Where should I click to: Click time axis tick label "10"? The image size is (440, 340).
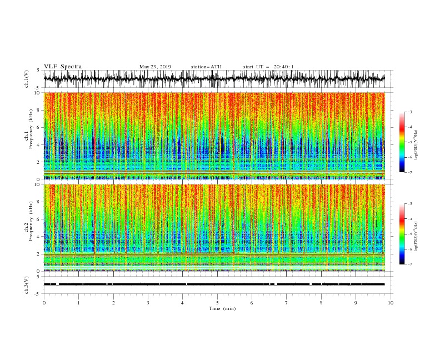pyautogui.click(x=391, y=303)
